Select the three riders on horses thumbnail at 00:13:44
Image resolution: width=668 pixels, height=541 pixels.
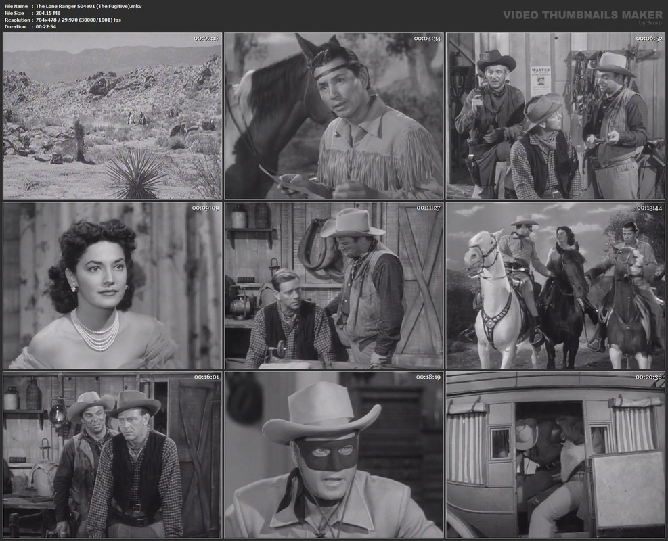point(556,285)
